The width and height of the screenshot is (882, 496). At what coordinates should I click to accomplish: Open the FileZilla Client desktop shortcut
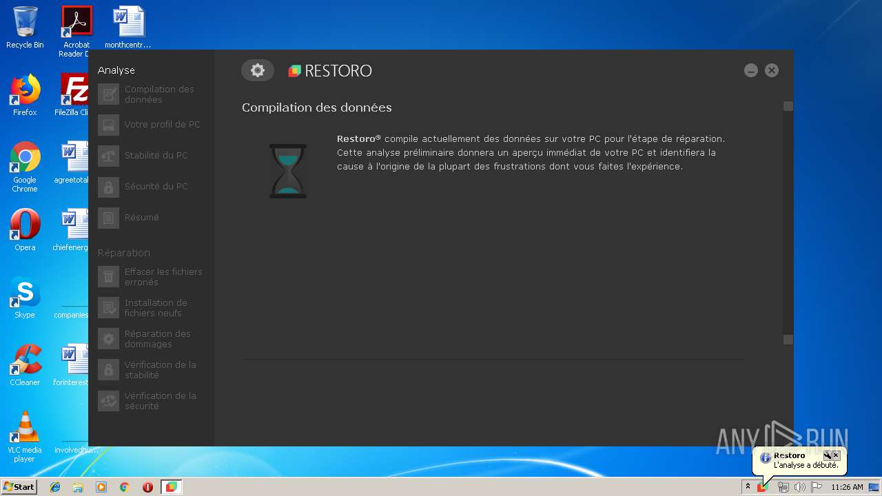pos(74,95)
